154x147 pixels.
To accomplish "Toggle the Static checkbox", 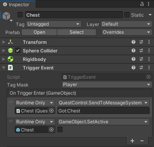I will pos(127,15).
